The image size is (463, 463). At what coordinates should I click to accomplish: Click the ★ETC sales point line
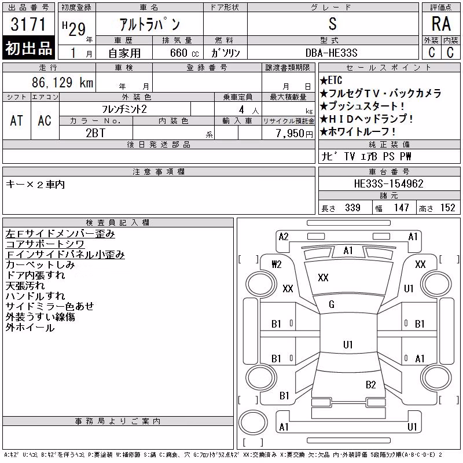tap(331, 80)
